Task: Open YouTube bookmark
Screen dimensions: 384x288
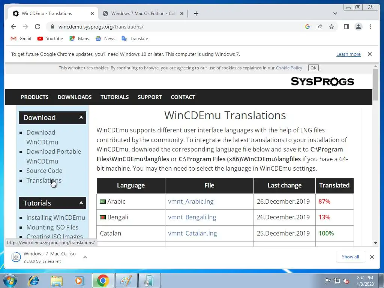Action: pos(50,39)
